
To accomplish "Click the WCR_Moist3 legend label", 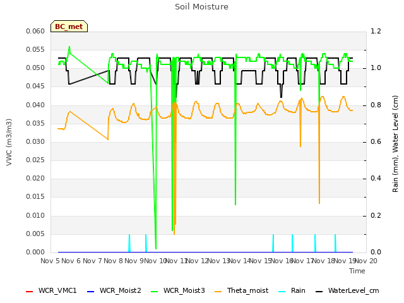I will (x=184, y=290).
